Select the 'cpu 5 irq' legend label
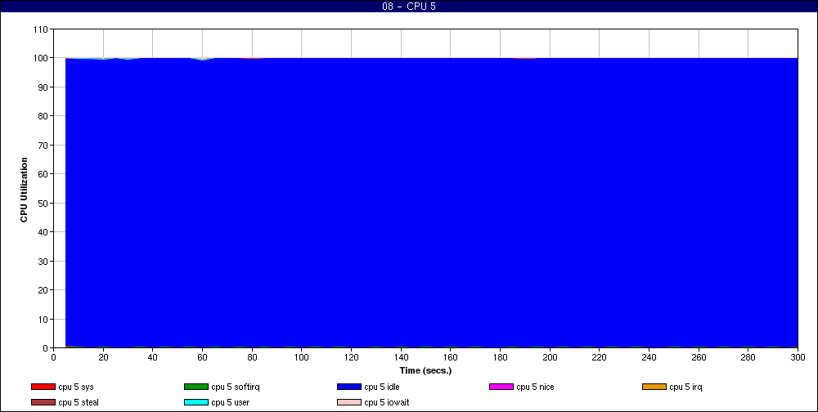Image resolution: width=818 pixels, height=412 pixels. tap(686, 387)
